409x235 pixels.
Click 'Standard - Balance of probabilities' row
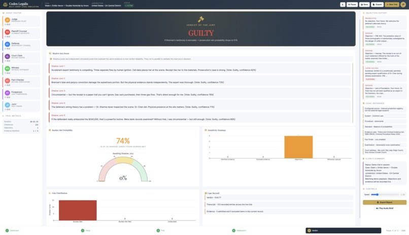point(385,127)
